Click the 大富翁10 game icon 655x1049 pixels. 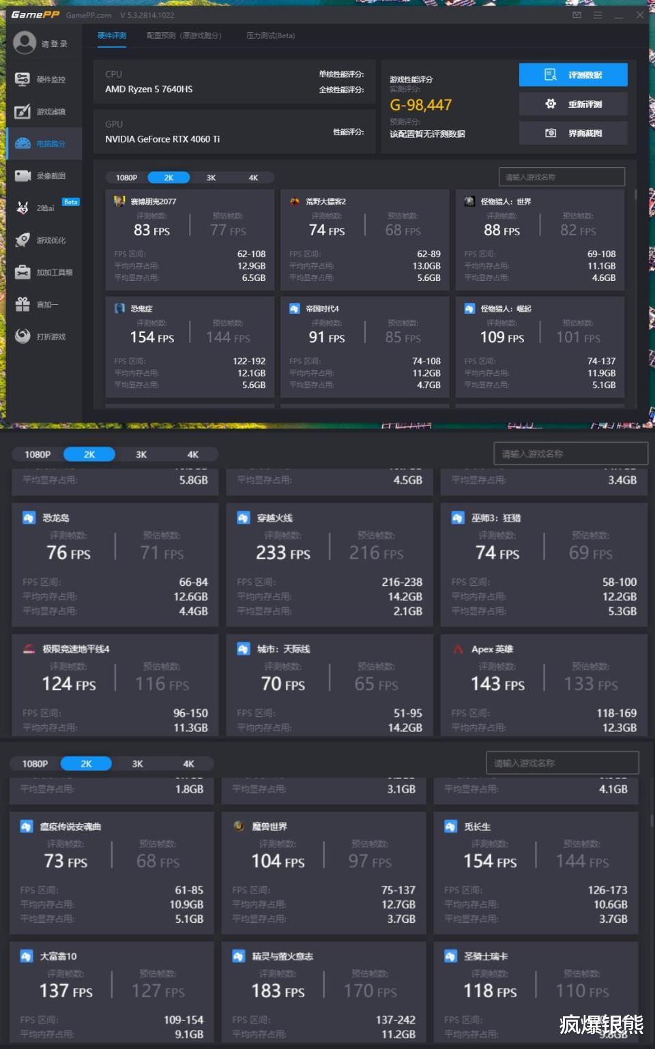coord(27,956)
